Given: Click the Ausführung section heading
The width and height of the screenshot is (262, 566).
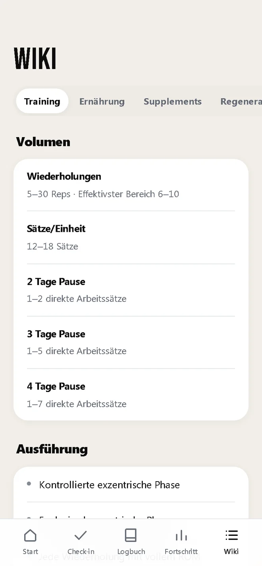Looking at the screenshot, I should tap(52, 449).
